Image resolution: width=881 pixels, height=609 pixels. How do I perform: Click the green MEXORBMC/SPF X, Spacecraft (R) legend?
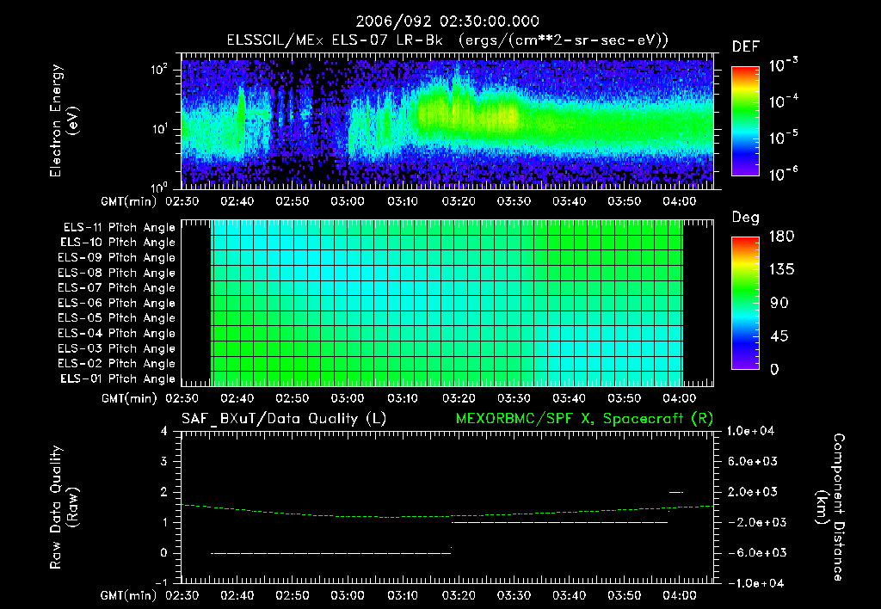click(584, 419)
